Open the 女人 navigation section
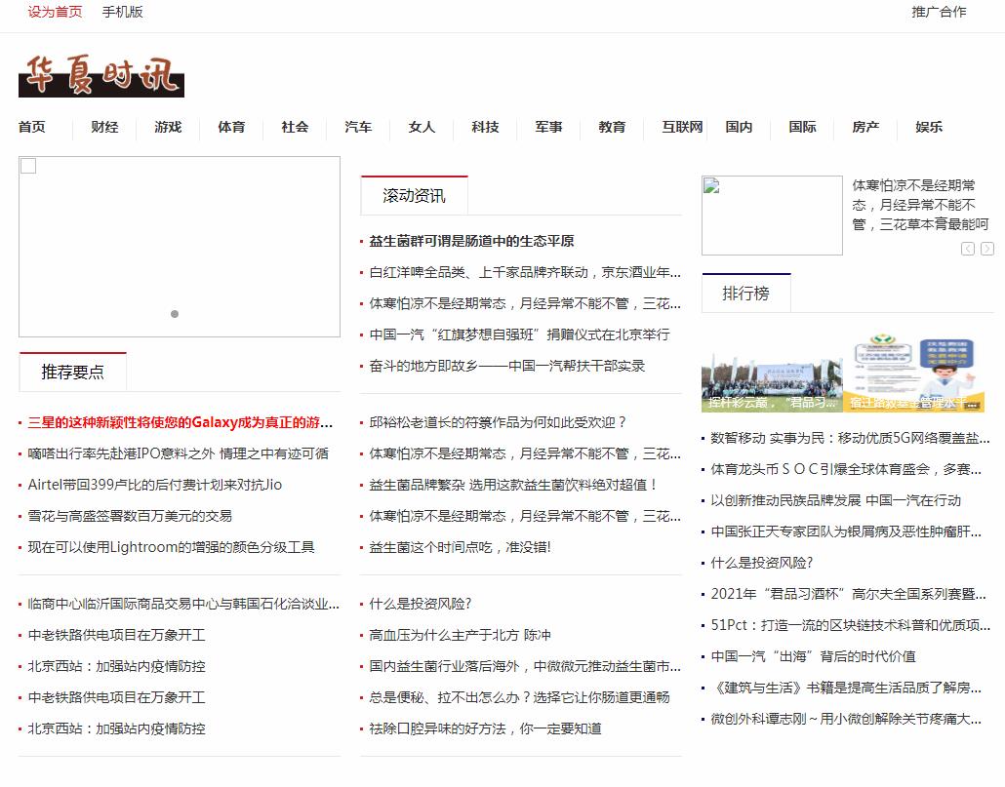Viewport: 1005px width, 787px height. pyautogui.click(x=422, y=127)
